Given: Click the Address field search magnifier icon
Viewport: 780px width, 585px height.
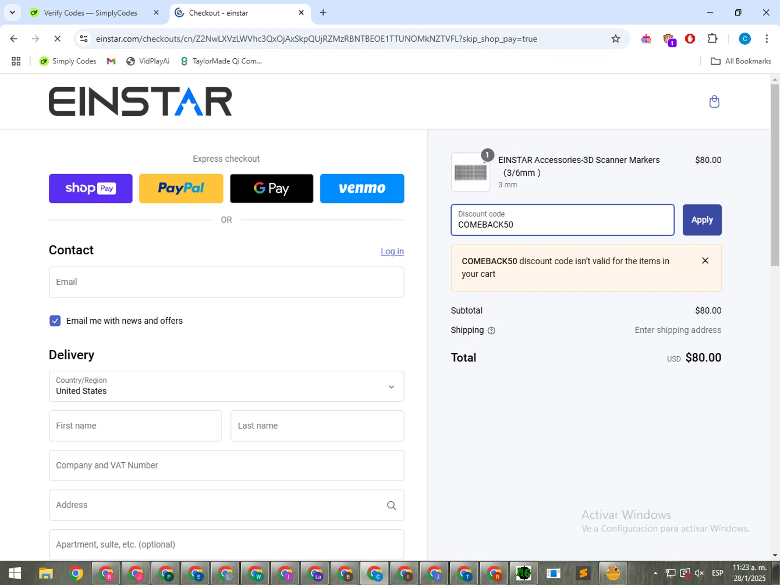Looking at the screenshot, I should pyautogui.click(x=392, y=505).
